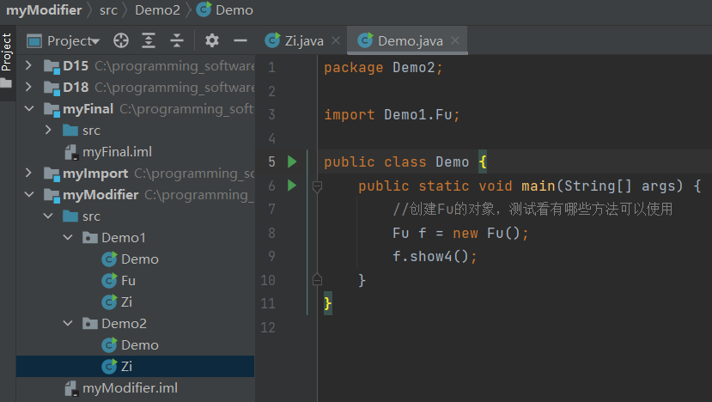712x402 pixels.
Task: Select the myImport module row
Action: pyautogui.click(x=136, y=173)
